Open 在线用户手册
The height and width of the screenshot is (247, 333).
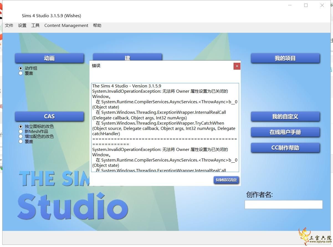(x=285, y=132)
